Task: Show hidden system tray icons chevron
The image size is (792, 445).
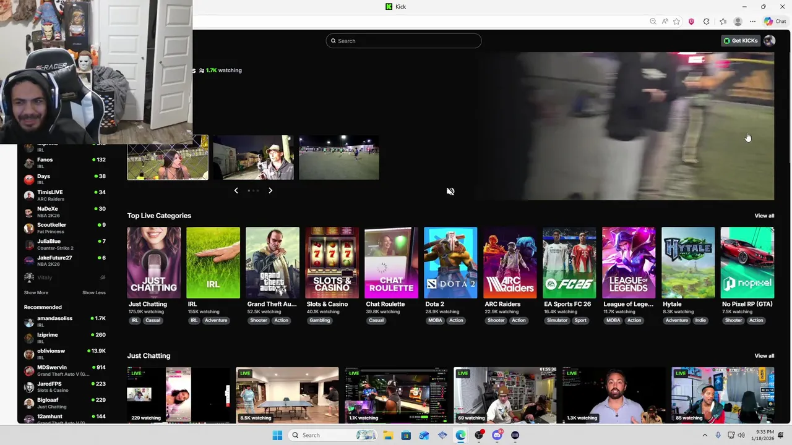Action: point(704,435)
